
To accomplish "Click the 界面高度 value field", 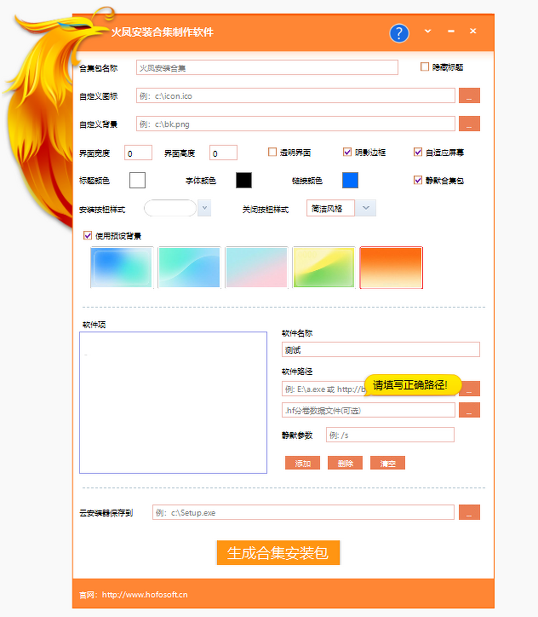I will (x=223, y=153).
